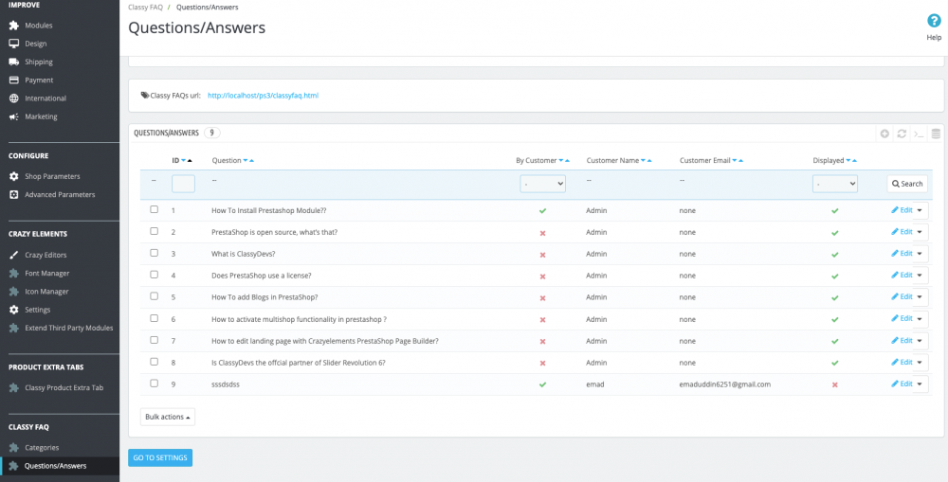The image size is (948, 482).
Task: Expand Edit dropdown arrow for question 8
Action: pos(921,363)
